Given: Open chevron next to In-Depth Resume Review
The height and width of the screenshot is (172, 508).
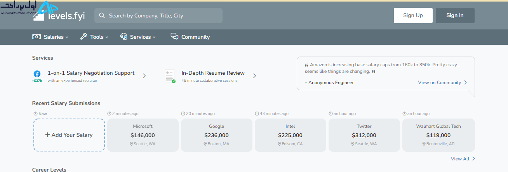Looking at the screenshot, I should (x=255, y=76).
